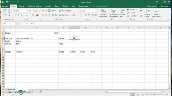Viewport: 172px width, 96px height.
Task: Open Buscar y seleccionar menu
Action: click(x=156, y=13)
